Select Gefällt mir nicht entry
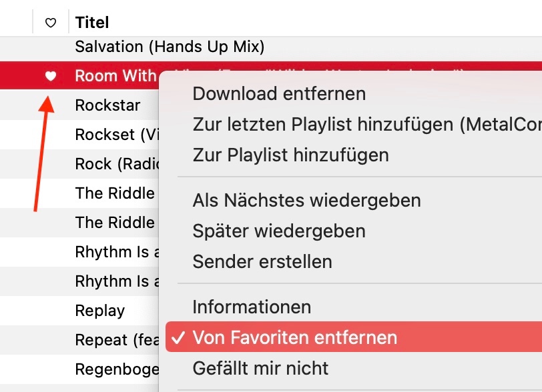This screenshot has width=542, height=392. coord(260,368)
